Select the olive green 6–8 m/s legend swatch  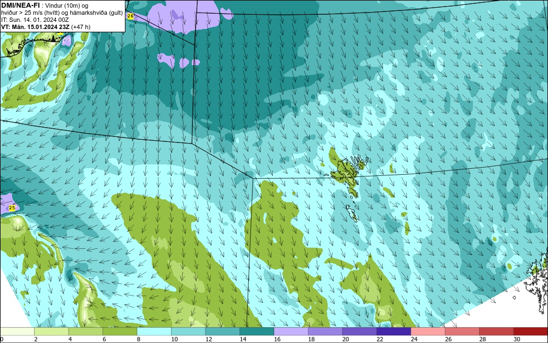120,331
